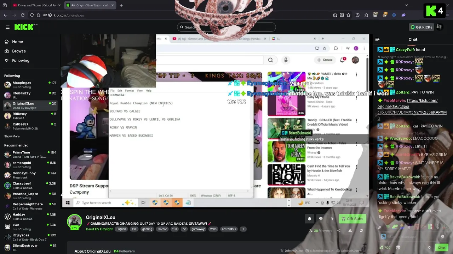Click the YouTube Create button in stream
The height and width of the screenshot is (254, 453).
point(325,60)
